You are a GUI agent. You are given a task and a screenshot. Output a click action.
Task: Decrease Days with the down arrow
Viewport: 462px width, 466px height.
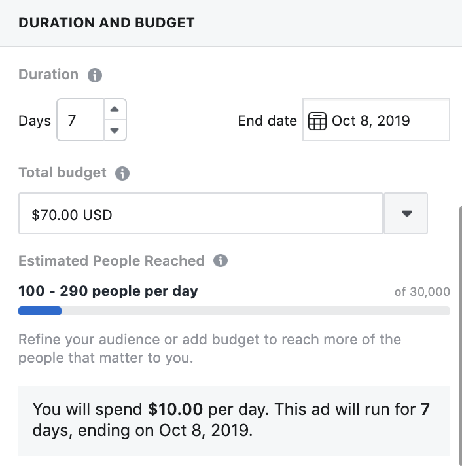[115, 130]
